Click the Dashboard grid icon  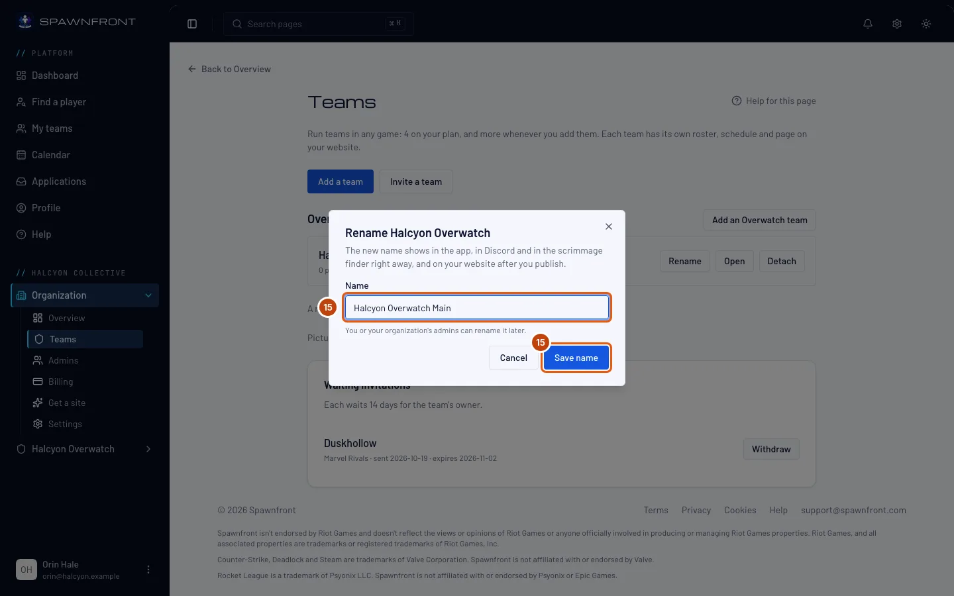tap(21, 75)
